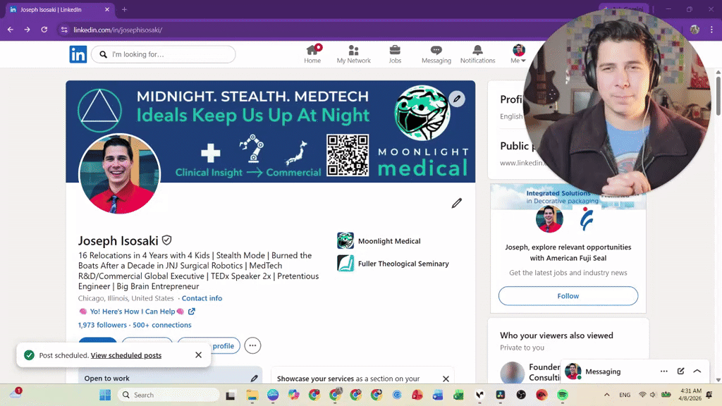Screen dimensions: 722x406
Task: Click the verification shield badge next to name
Action: click(166, 240)
